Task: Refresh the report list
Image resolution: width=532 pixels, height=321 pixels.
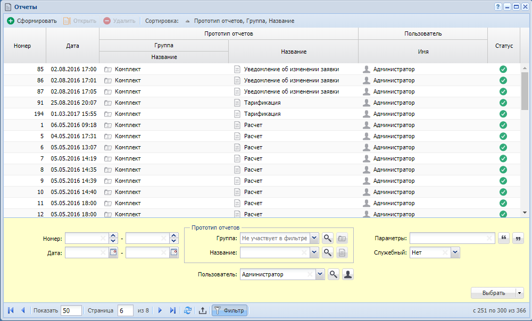Action: pyautogui.click(x=188, y=310)
